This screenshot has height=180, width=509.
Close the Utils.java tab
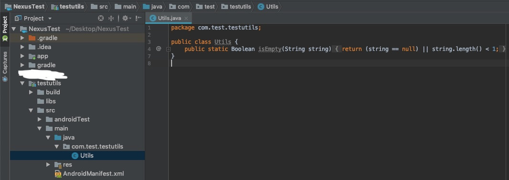pyautogui.click(x=186, y=19)
